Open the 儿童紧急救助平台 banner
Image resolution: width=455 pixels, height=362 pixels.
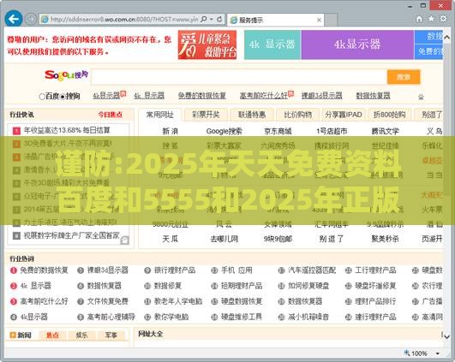(x=207, y=45)
